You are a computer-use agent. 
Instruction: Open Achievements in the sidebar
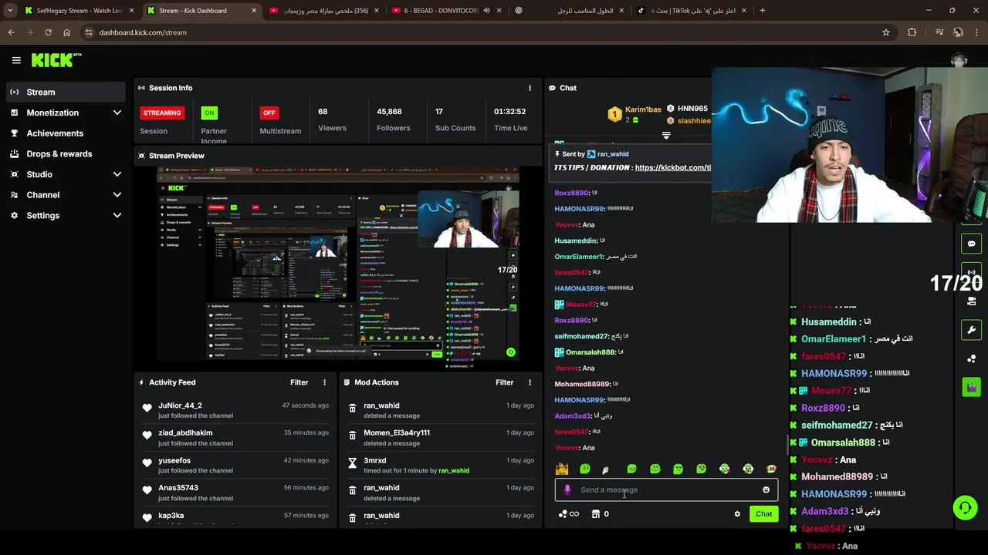point(66,133)
